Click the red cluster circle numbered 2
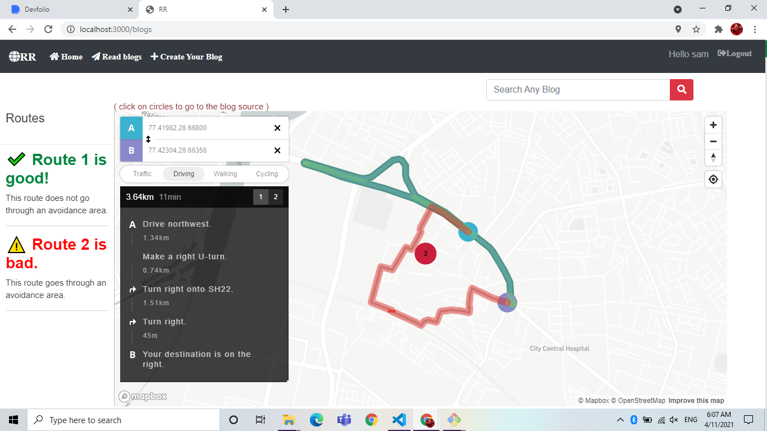Viewport: 767px width, 431px height. point(426,254)
